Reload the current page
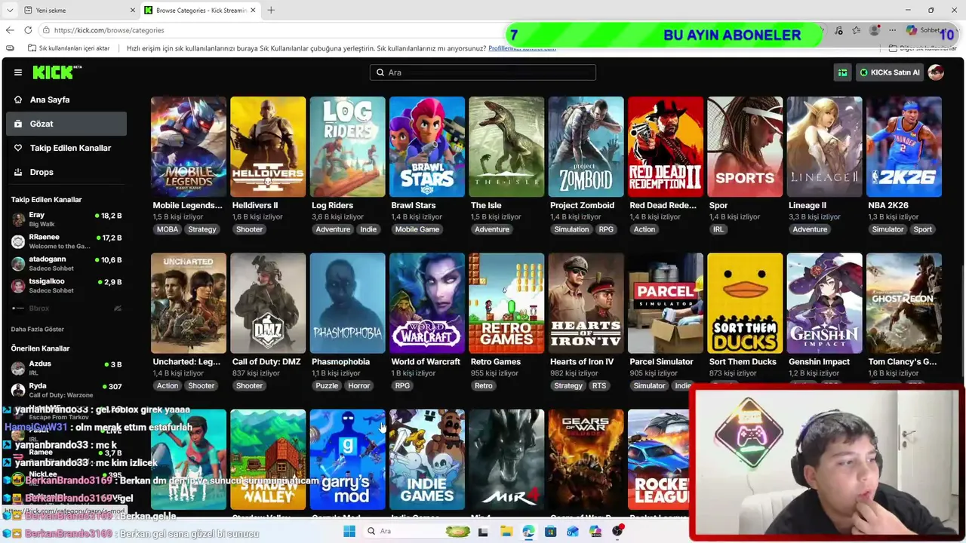966x543 pixels. 28,30
